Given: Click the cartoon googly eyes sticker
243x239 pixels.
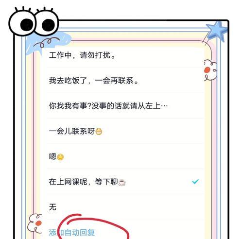Looking at the screenshot, I should click(34, 21).
